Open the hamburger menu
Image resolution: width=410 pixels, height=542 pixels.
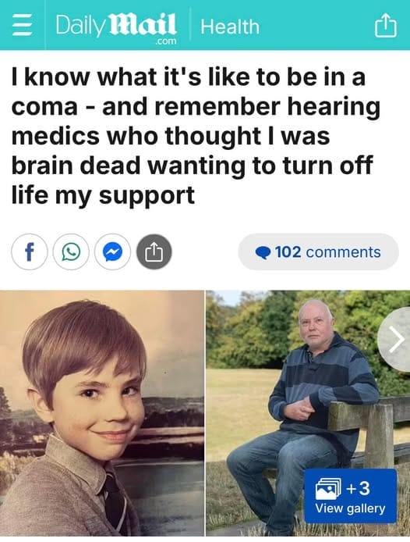23,27
